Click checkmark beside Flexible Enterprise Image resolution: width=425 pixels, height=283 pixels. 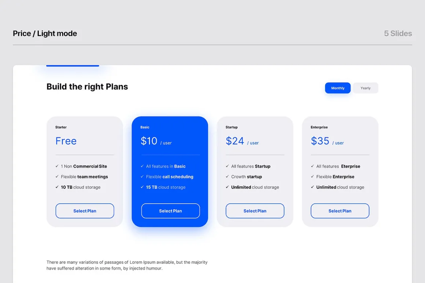(x=312, y=176)
